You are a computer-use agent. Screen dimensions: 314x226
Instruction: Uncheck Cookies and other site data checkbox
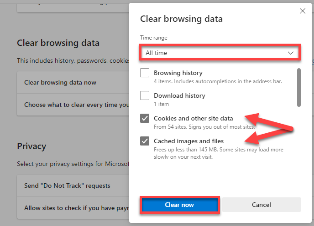pos(145,118)
